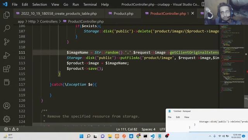Open the File menu

(x=15, y=4)
